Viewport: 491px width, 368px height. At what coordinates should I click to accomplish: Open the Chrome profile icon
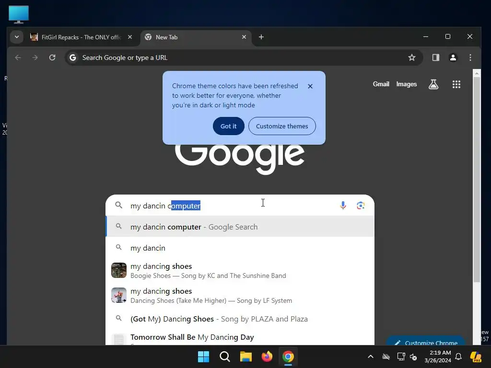coord(453,57)
